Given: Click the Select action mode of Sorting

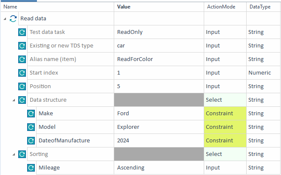Looking at the screenshot, I should click(x=214, y=154).
